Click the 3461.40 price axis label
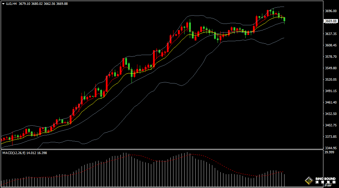 coord(331,102)
